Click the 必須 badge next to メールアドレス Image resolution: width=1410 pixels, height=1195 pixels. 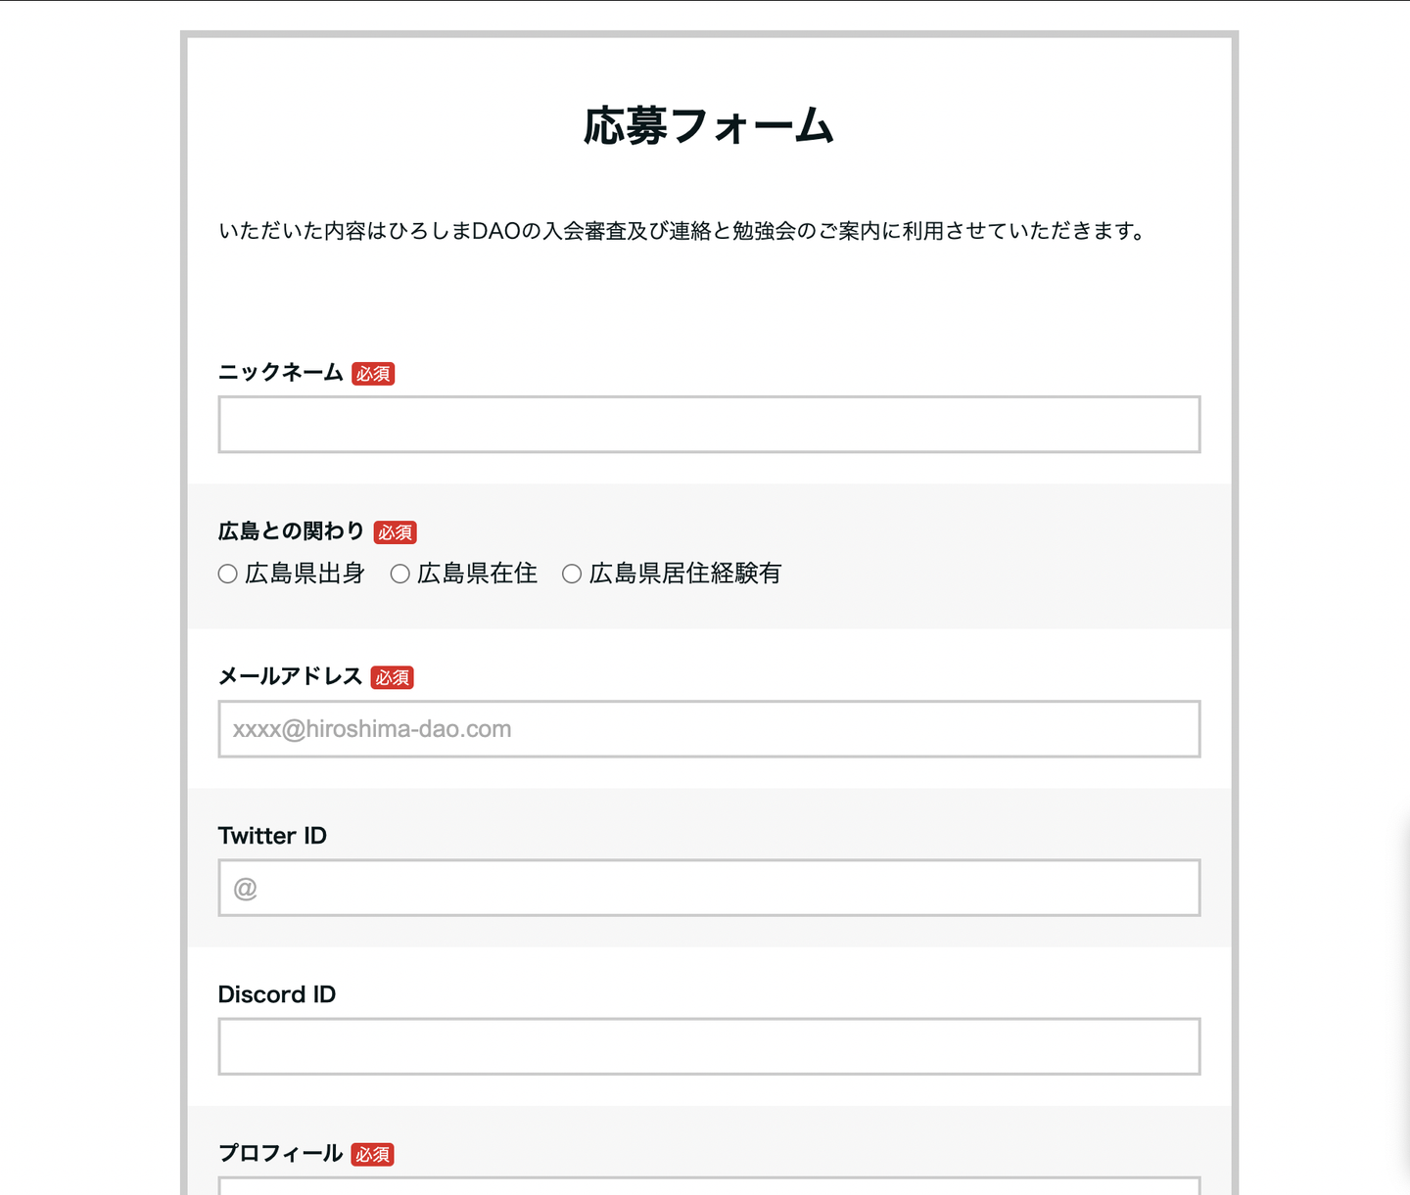[x=393, y=677]
